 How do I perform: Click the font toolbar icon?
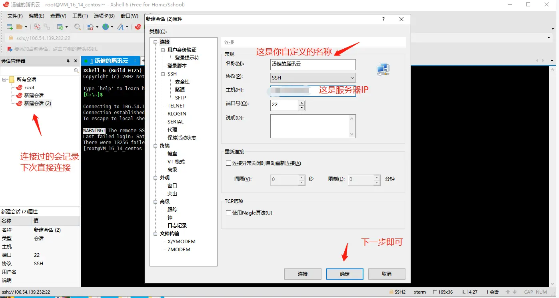click(x=120, y=27)
